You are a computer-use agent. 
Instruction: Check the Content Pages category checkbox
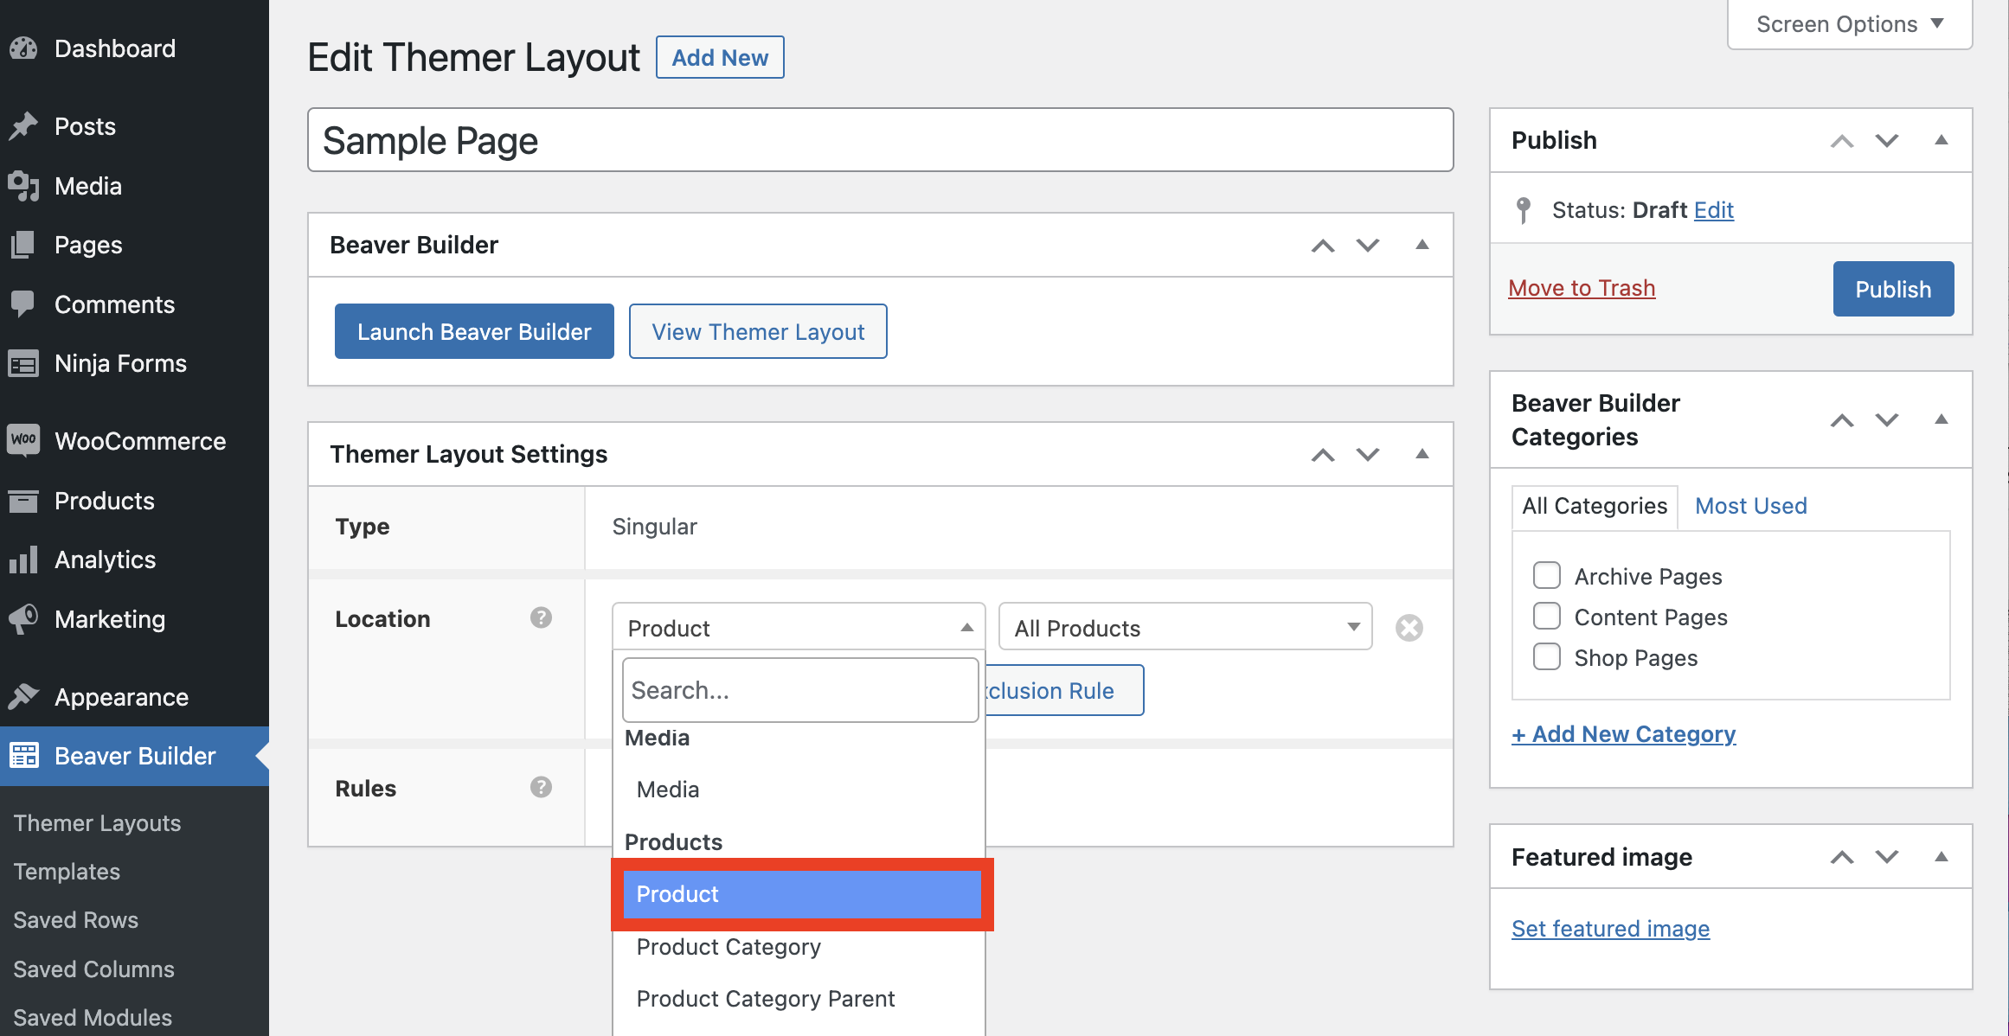tap(1546, 617)
